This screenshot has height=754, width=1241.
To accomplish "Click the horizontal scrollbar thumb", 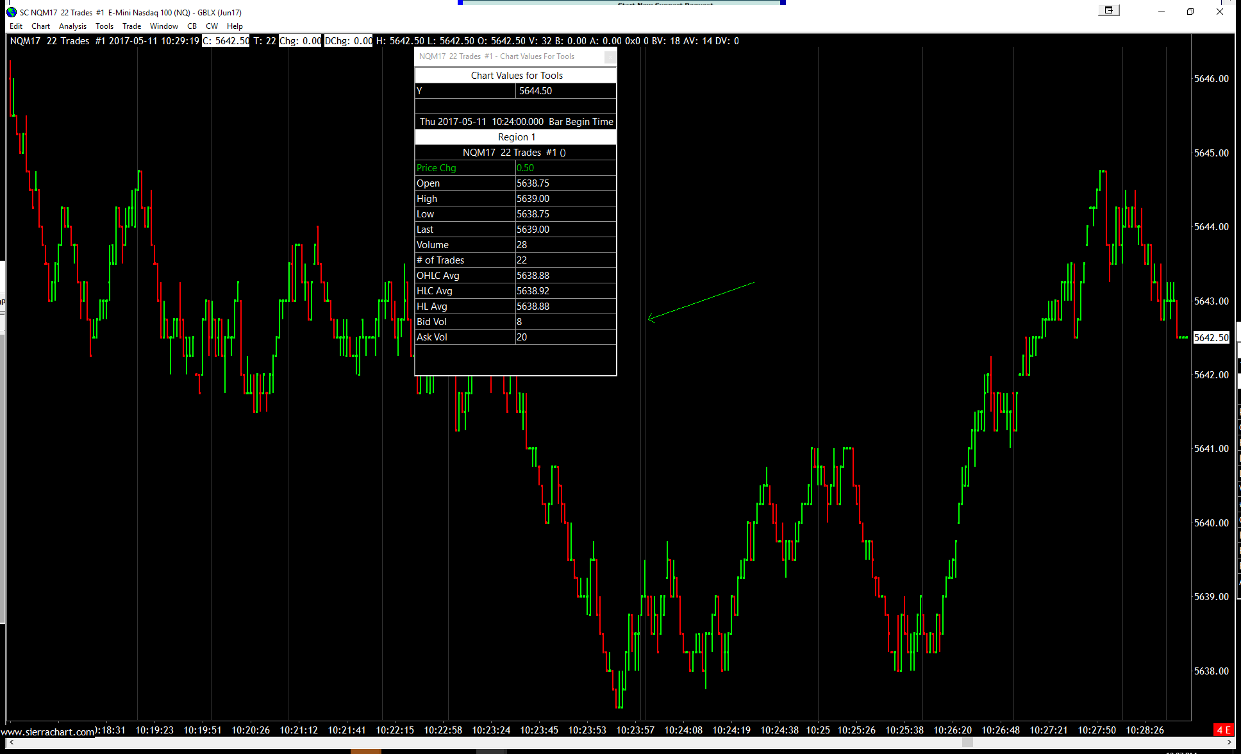I will (967, 742).
